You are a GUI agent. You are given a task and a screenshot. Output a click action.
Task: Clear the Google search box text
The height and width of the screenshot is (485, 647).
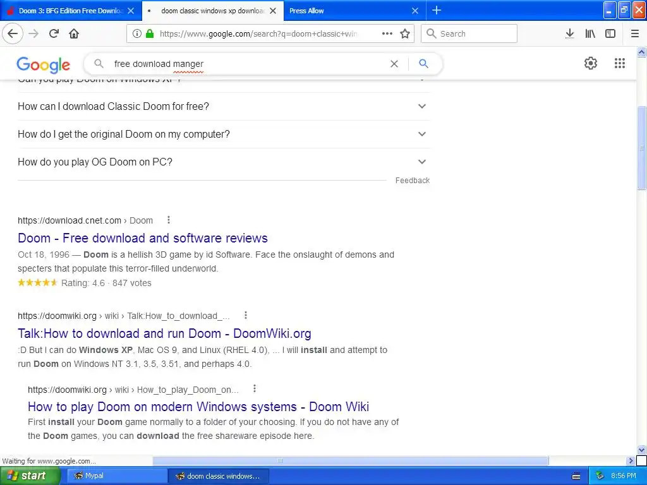(394, 64)
